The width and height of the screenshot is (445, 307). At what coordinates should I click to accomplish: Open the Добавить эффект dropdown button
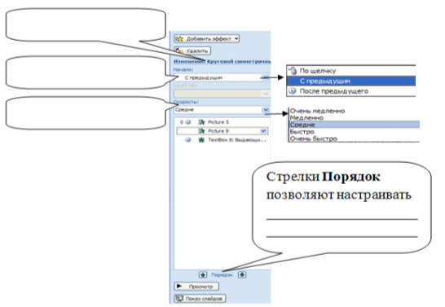click(x=207, y=38)
